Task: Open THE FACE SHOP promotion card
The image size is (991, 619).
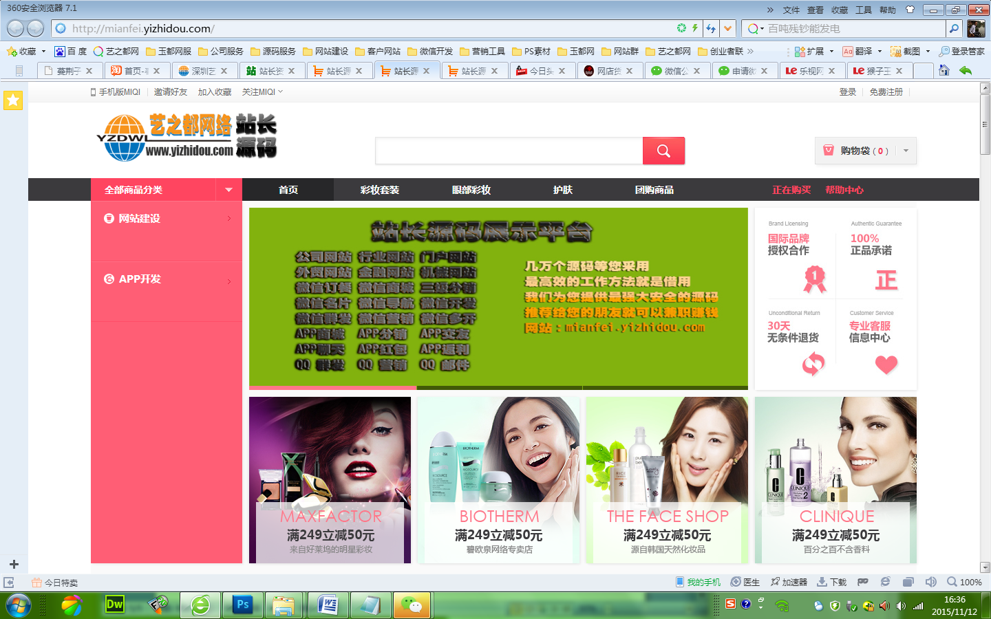Action: [667, 480]
